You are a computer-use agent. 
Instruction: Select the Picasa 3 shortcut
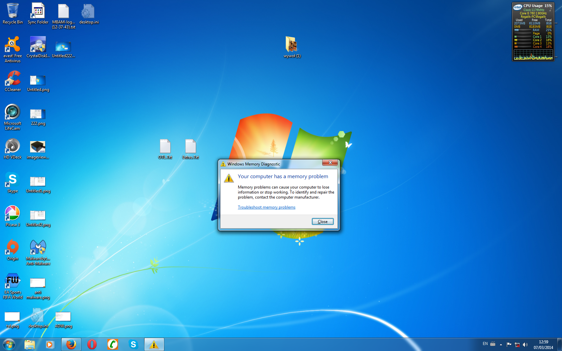pyautogui.click(x=13, y=216)
